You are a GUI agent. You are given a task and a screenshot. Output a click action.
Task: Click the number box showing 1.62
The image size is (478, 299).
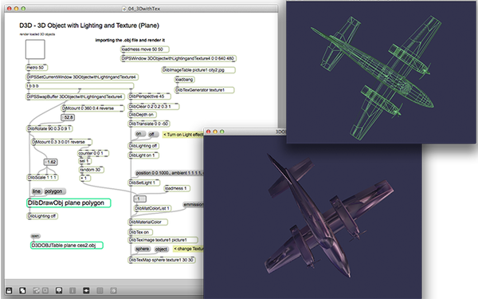point(51,162)
